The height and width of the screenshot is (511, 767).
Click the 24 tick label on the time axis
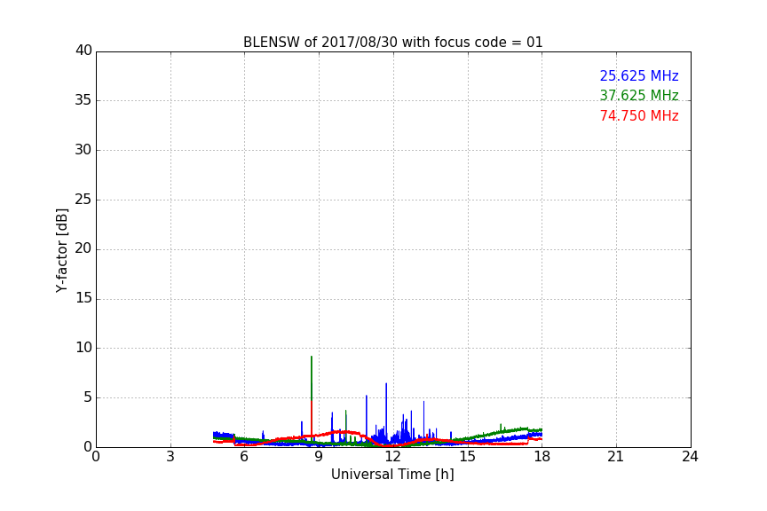[690, 457]
